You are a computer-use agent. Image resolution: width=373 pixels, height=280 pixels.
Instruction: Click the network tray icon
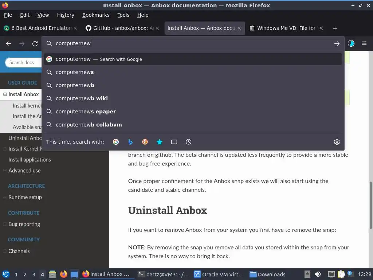pyautogui.click(x=331, y=274)
